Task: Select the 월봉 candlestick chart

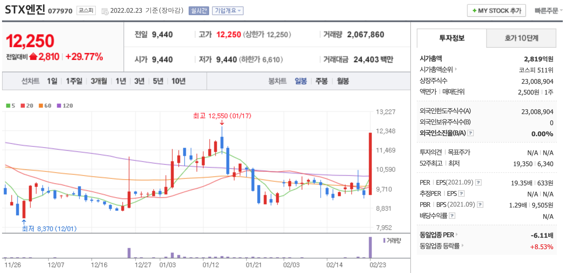Action: (x=343, y=81)
